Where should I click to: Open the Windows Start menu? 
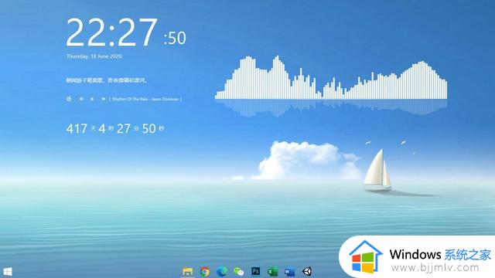tap(8, 272)
